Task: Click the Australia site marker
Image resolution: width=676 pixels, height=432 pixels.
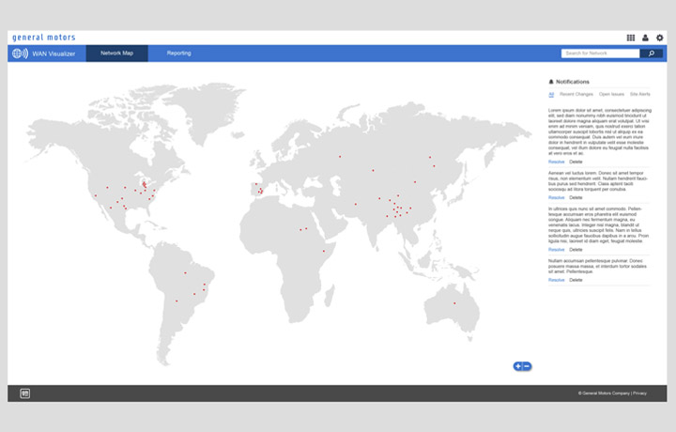Action: pyautogui.click(x=454, y=303)
